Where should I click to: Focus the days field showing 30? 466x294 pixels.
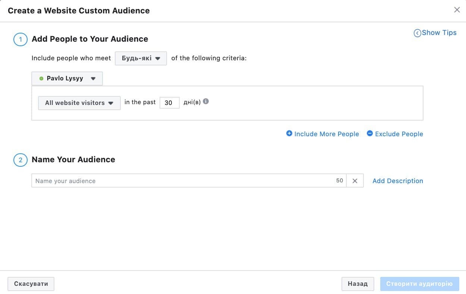pyautogui.click(x=169, y=103)
